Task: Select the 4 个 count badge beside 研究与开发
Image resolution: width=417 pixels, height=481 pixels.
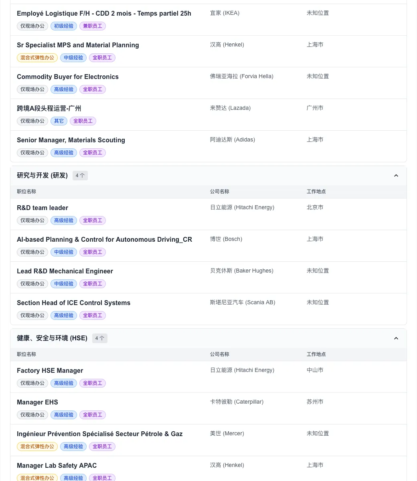Action: 80,176
